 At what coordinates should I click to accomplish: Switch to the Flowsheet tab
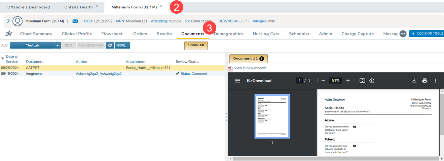tap(112, 34)
